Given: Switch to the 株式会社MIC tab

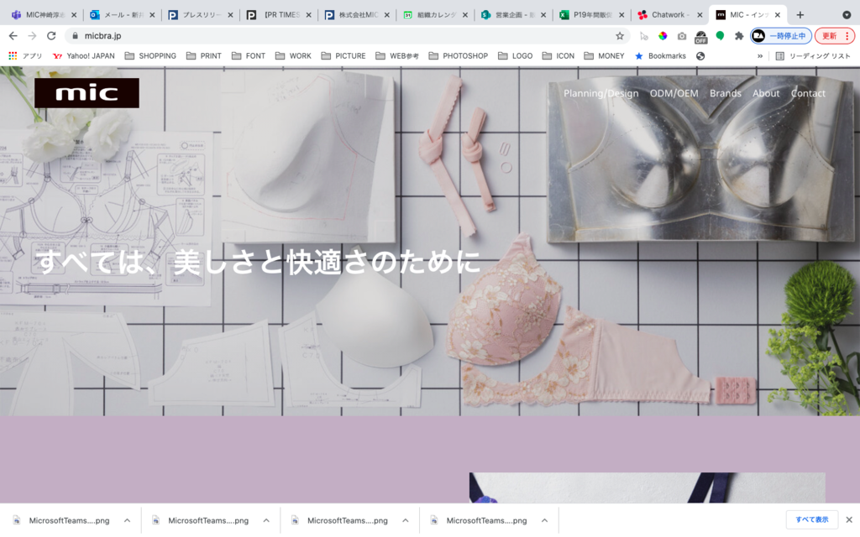Looking at the screenshot, I should (x=357, y=15).
